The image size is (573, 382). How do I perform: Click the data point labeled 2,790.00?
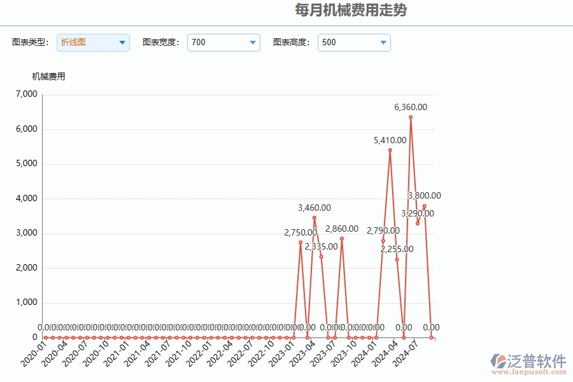coord(382,240)
